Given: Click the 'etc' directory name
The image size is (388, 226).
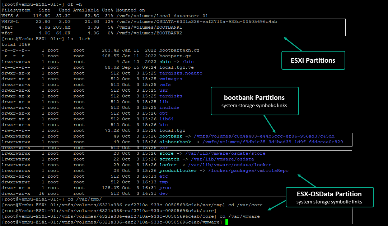Looking at the screenshot, I should click(x=164, y=176).
